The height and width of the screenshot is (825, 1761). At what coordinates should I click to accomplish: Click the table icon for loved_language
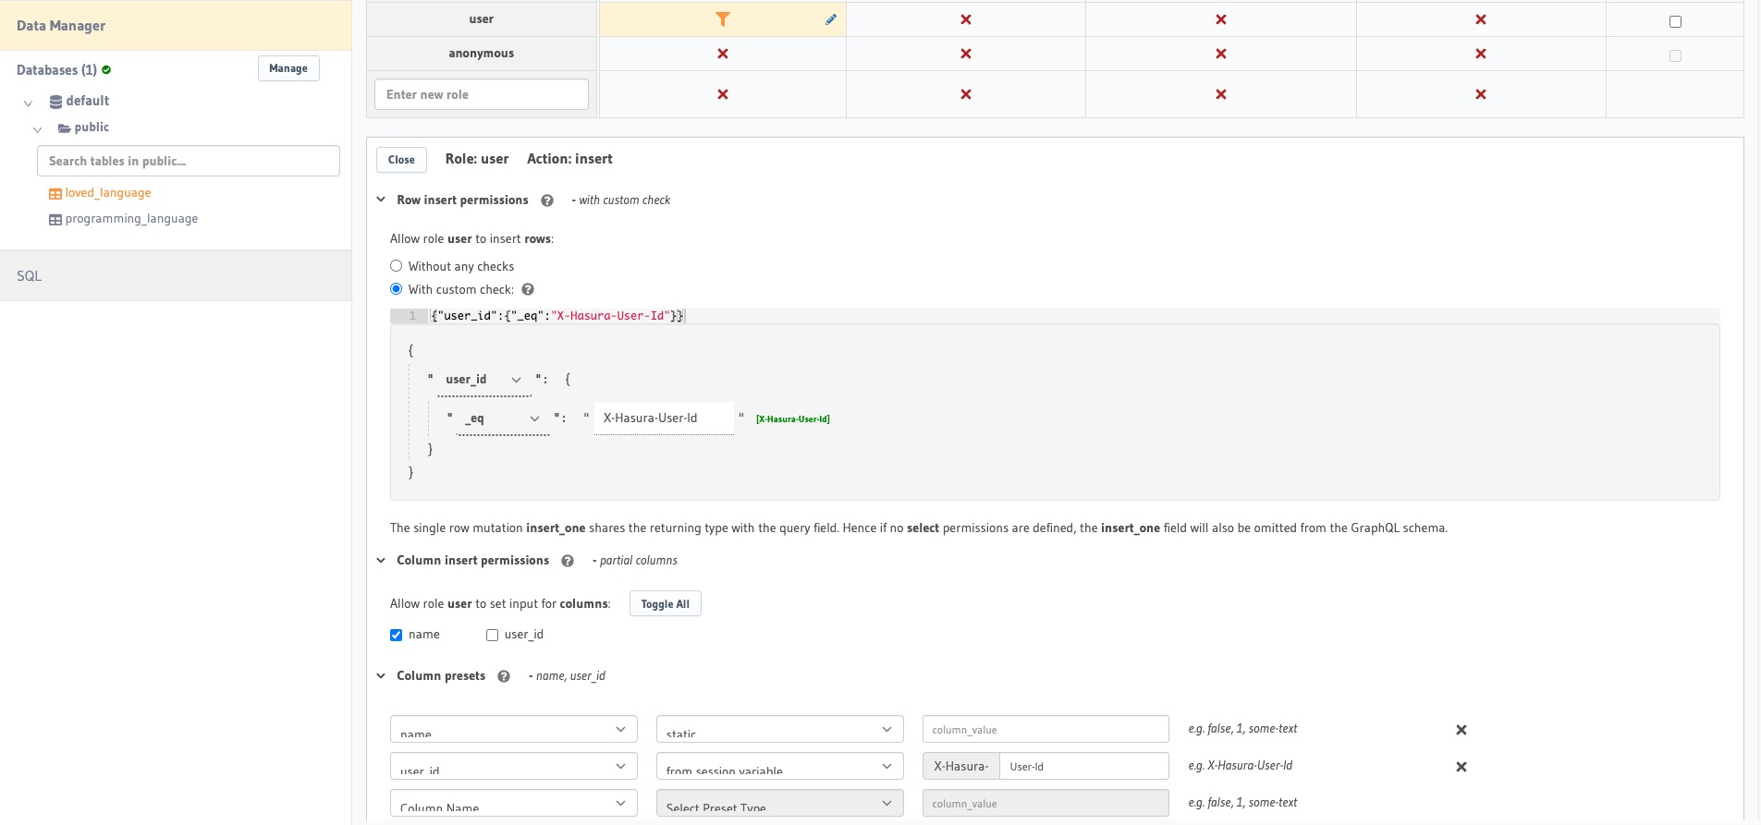tap(55, 194)
